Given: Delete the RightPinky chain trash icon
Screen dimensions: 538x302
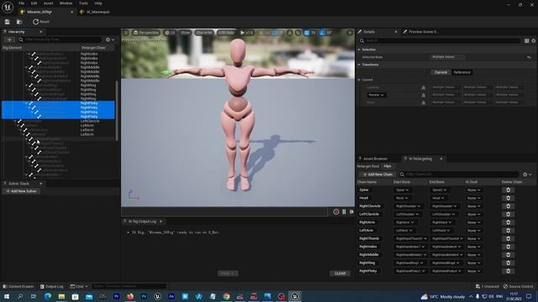Looking at the screenshot, I should [x=508, y=271].
